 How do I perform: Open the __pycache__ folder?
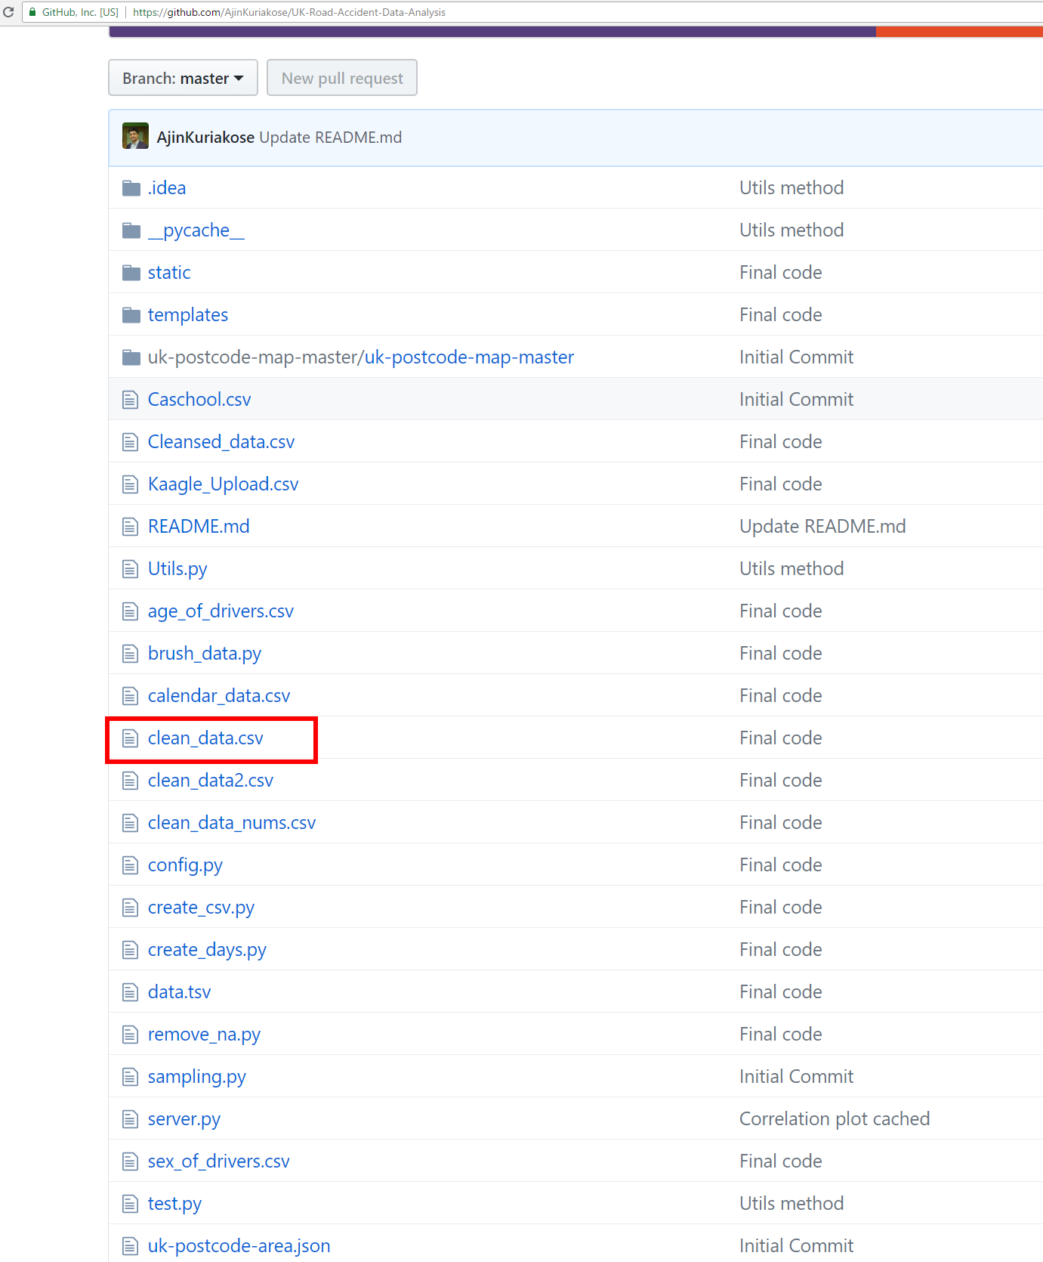coord(196,230)
